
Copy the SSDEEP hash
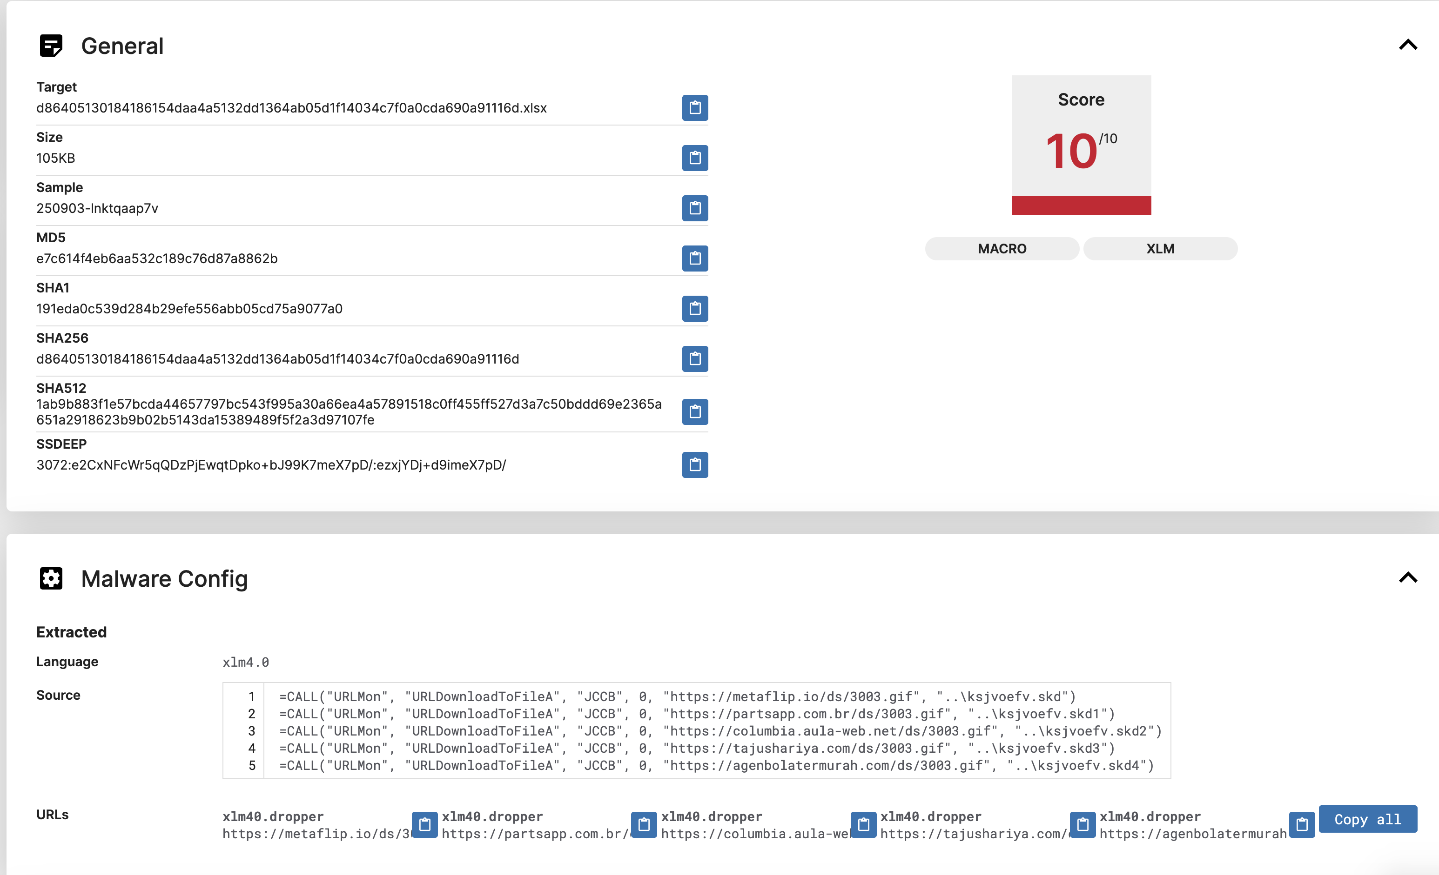694,464
